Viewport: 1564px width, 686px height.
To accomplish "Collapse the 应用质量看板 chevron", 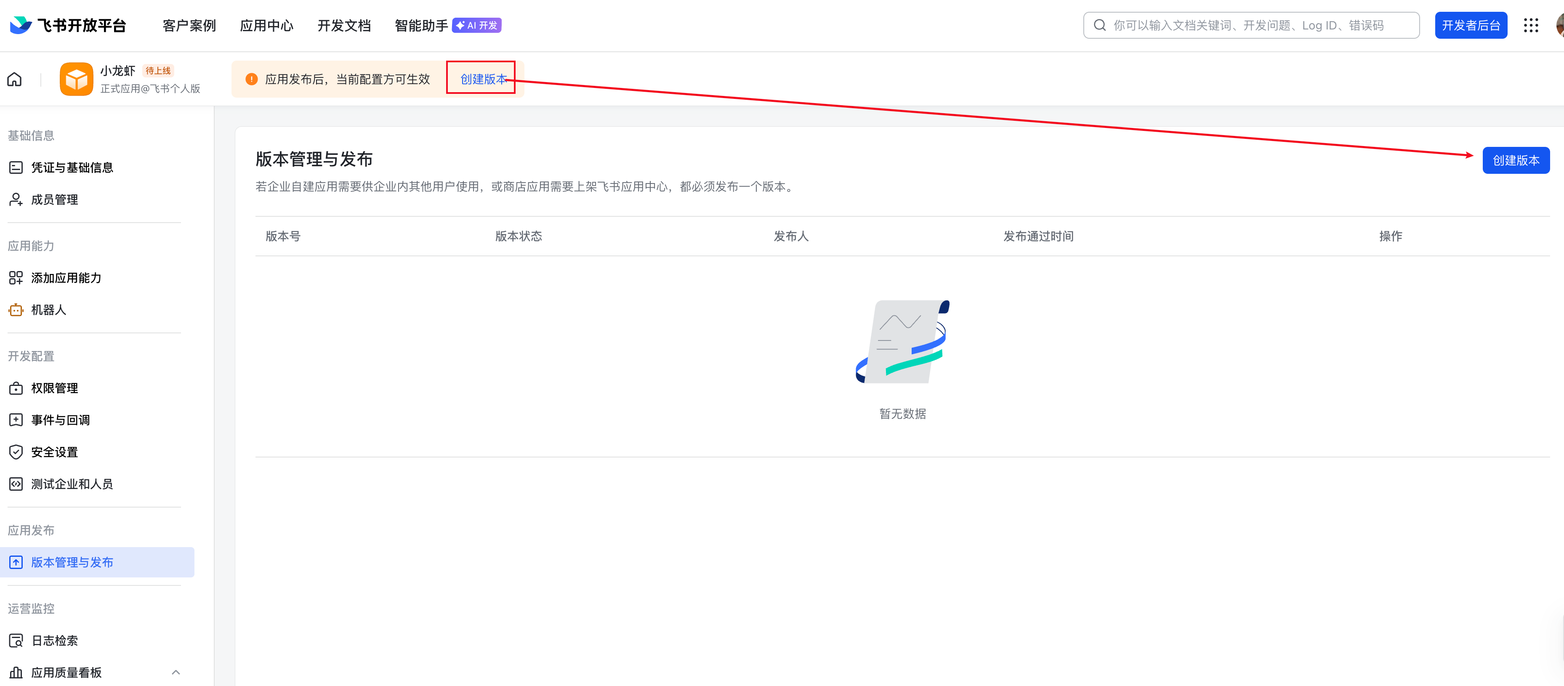I will click(176, 673).
